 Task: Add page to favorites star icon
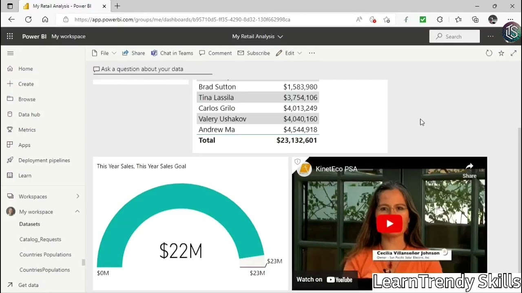click(387, 20)
